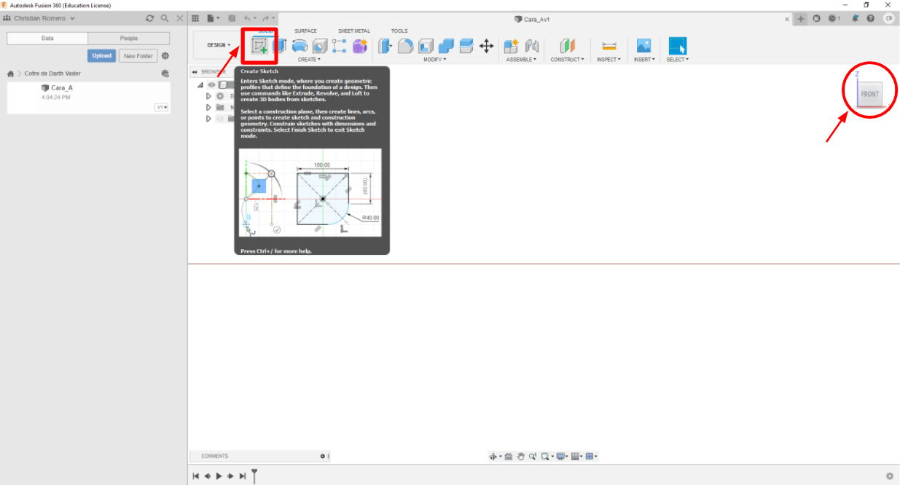Collapse the root component tree node
900x485 pixels.
click(200, 84)
